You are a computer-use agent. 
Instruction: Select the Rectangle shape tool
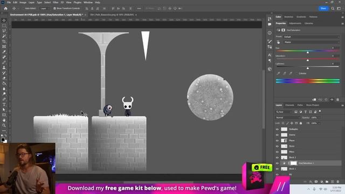[x=4, y=115]
